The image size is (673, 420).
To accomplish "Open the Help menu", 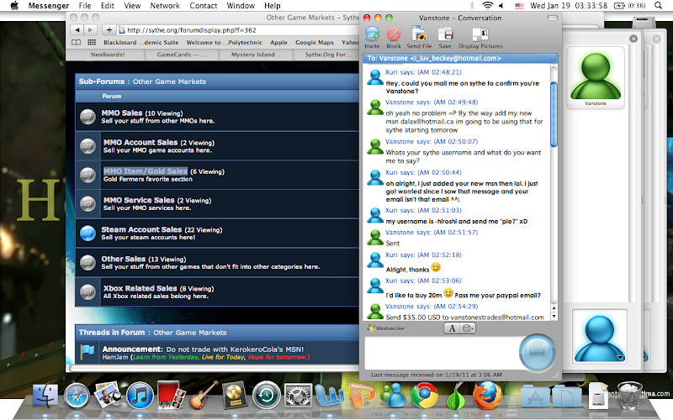I will point(272,6).
